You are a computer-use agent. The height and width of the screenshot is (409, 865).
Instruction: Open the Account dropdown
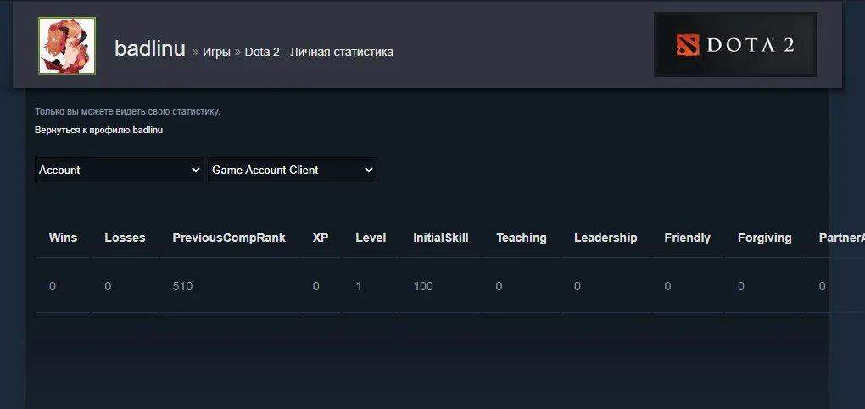pos(120,170)
